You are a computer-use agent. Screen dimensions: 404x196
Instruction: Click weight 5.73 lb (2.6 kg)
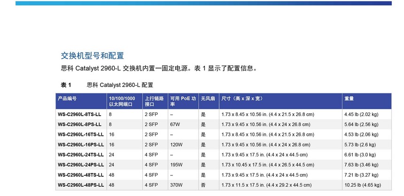click(x=360, y=145)
